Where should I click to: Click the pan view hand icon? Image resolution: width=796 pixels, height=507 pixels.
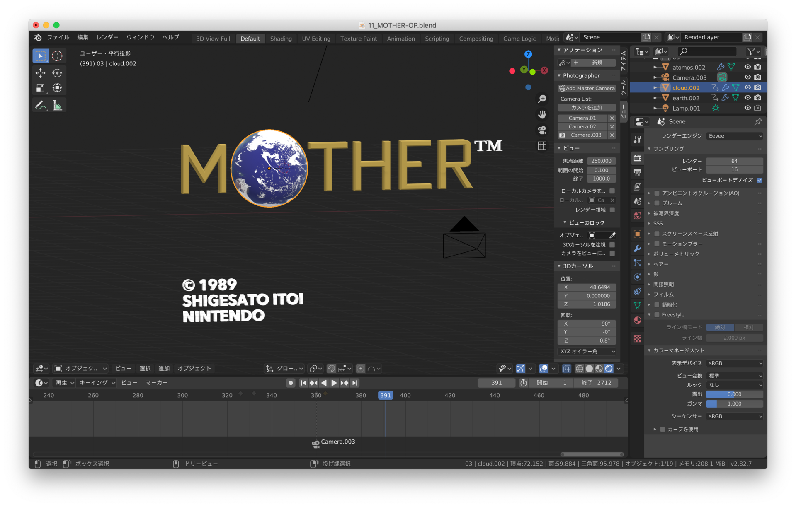tap(542, 114)
